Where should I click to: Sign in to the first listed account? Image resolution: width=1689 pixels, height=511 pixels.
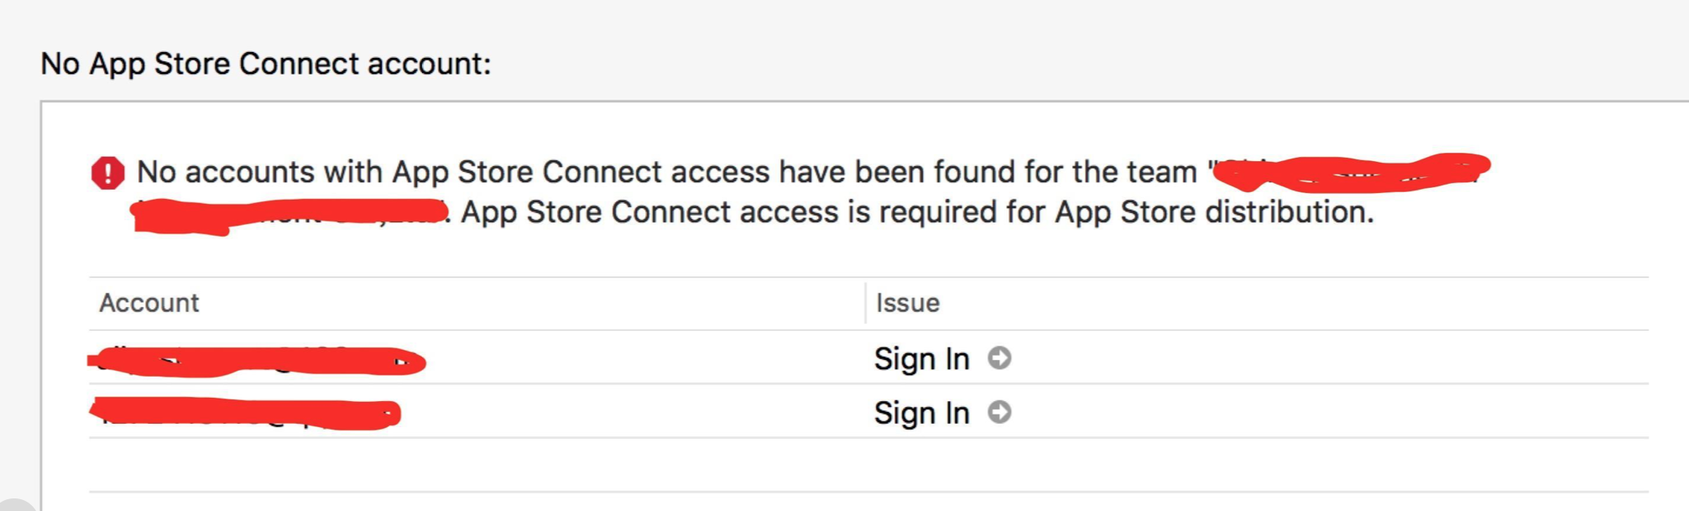pyautogui.click(x=920, y=357)
